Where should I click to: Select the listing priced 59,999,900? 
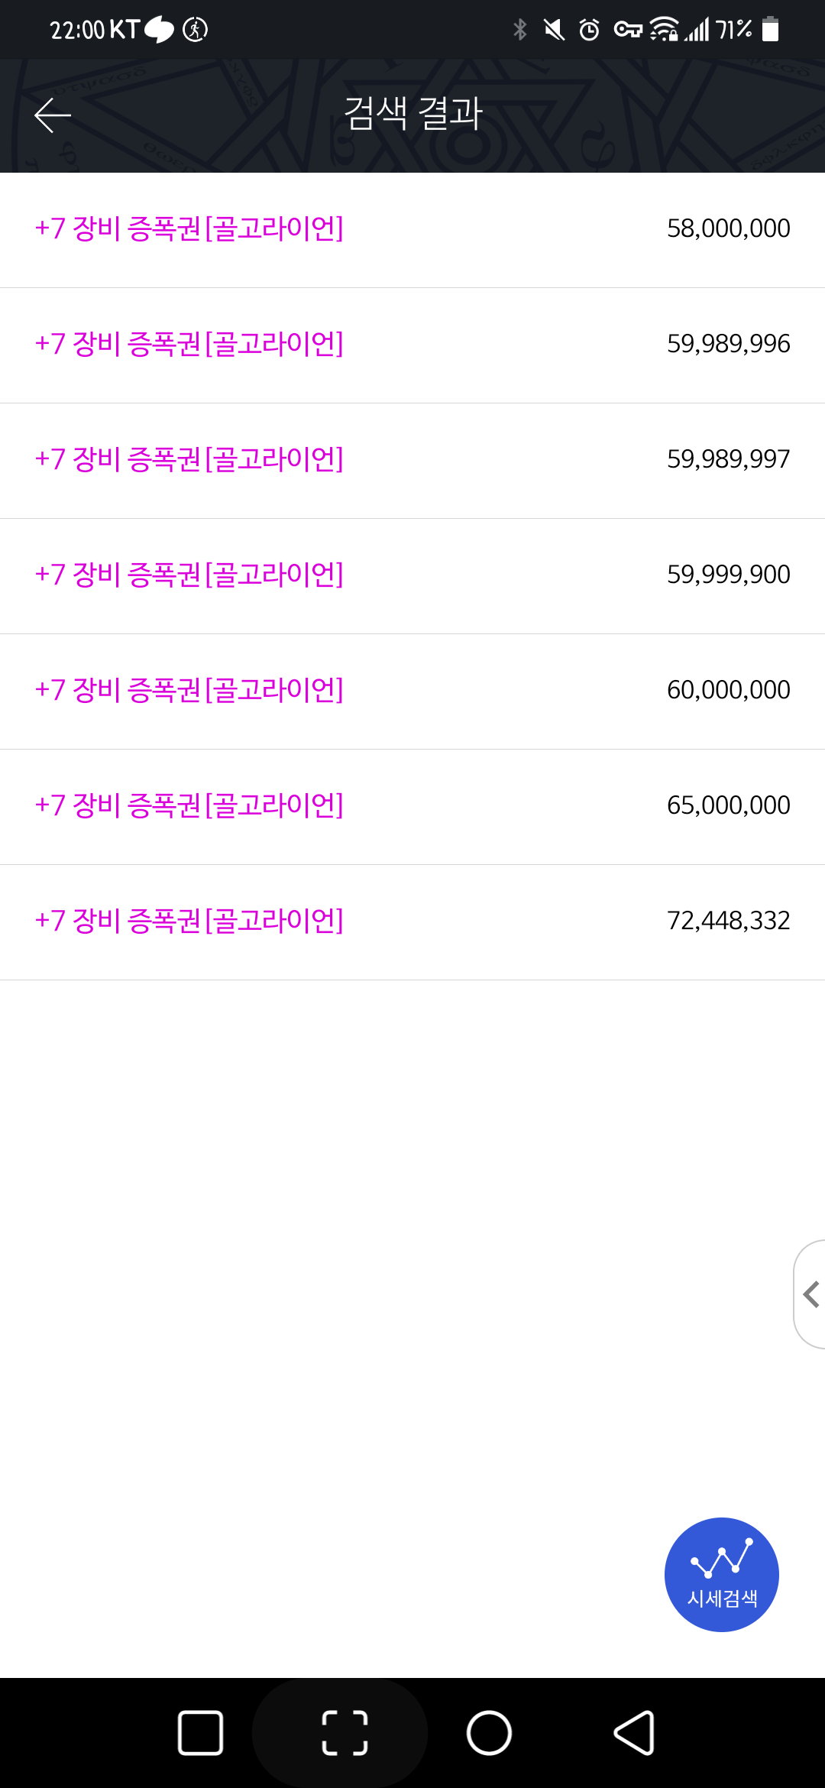click(412, 575)
